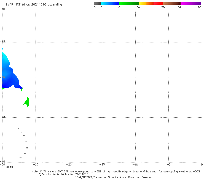Viewport: 204px width, 179px height.
Task: Select the "-5" longitude axis label
Action: pos(168,164)
